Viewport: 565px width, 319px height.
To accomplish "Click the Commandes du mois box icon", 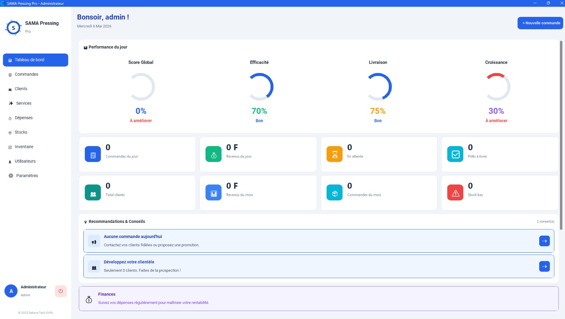I will click(x=334, y=193).
